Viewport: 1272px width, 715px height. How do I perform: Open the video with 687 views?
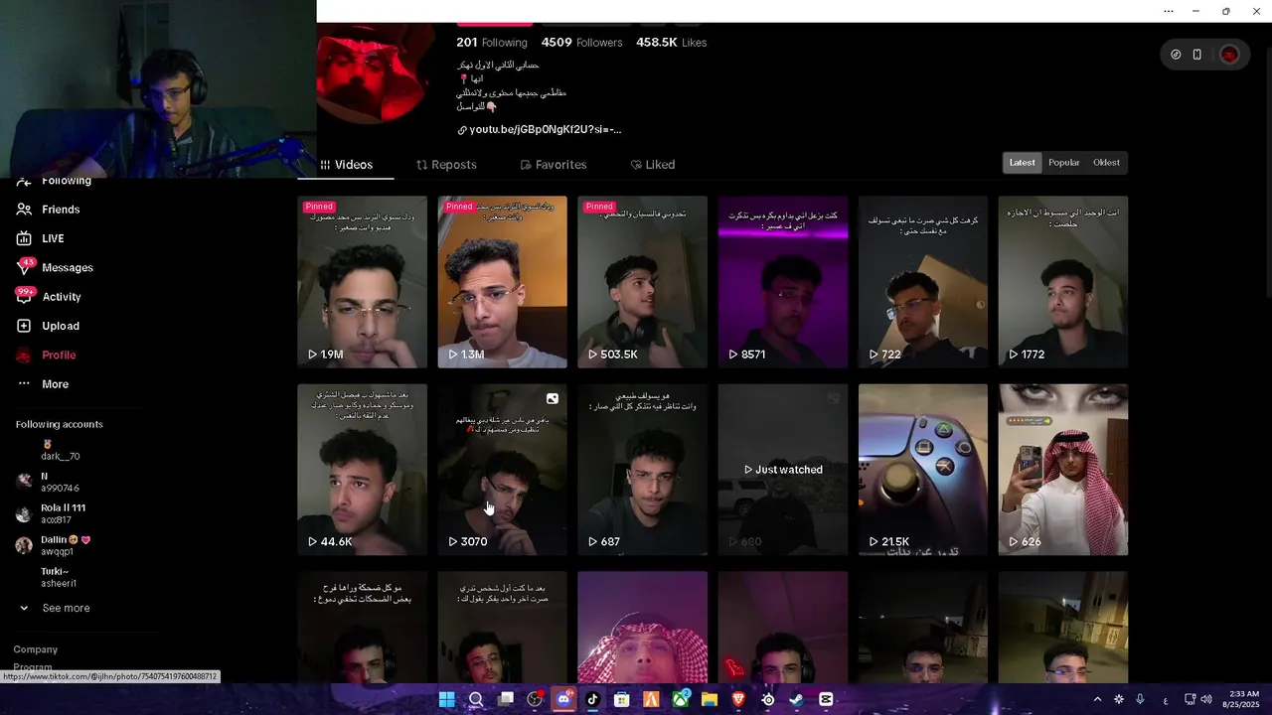pyautogui.click(x=642, y=470)
